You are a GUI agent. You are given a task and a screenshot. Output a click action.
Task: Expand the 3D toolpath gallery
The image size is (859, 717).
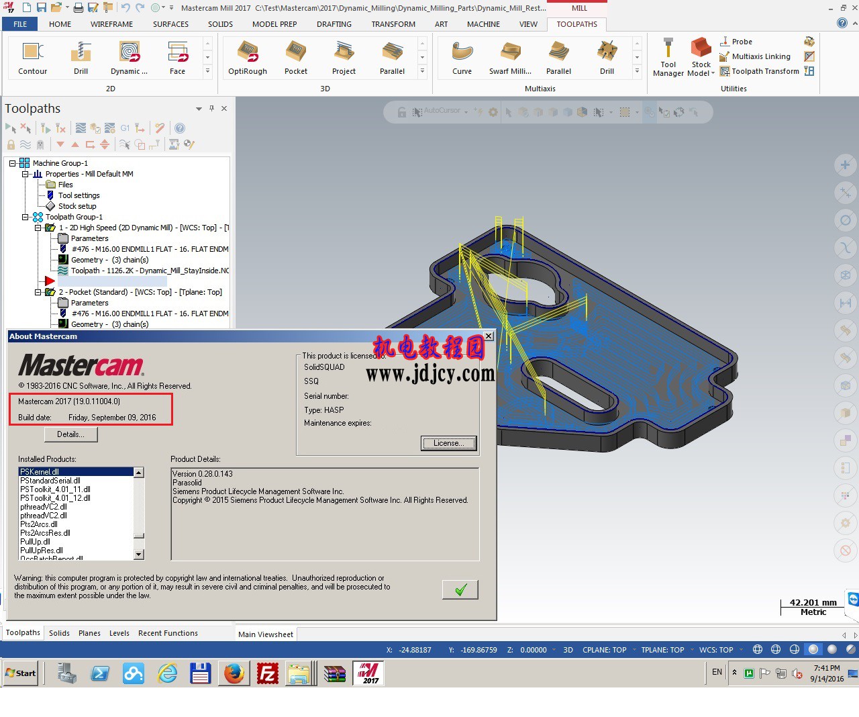(x=422, y=71)
